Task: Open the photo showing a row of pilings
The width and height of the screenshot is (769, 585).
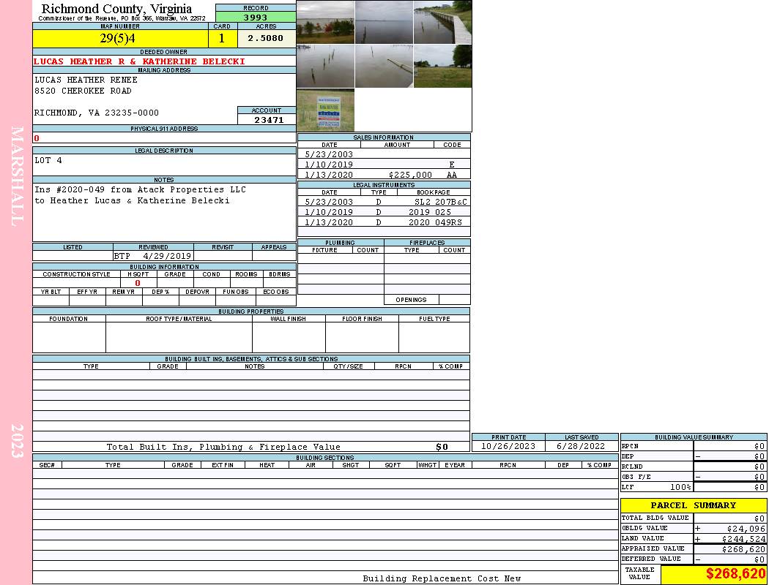Action: point(325,66)
